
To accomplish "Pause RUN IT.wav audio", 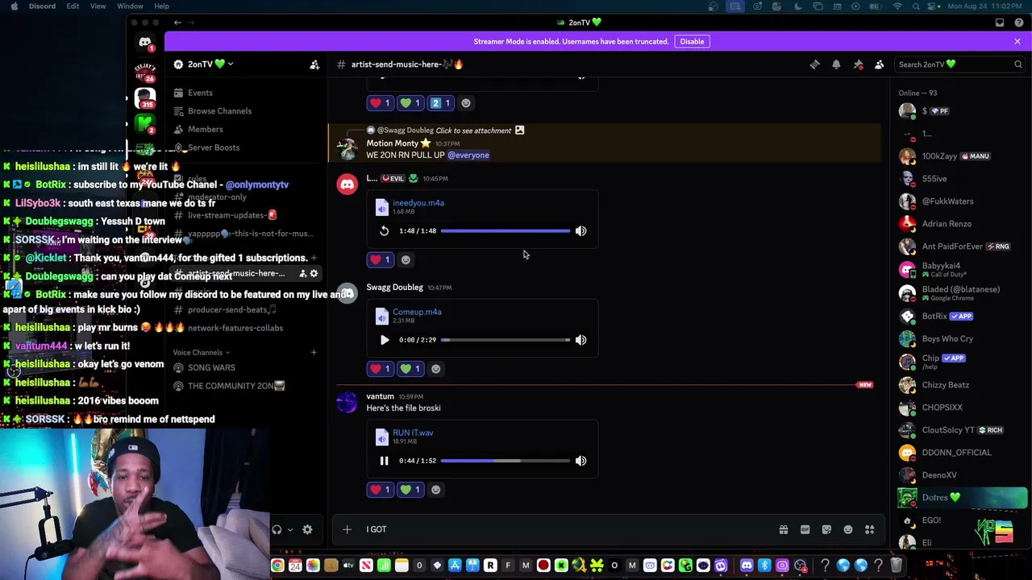I will pos(384,461).
